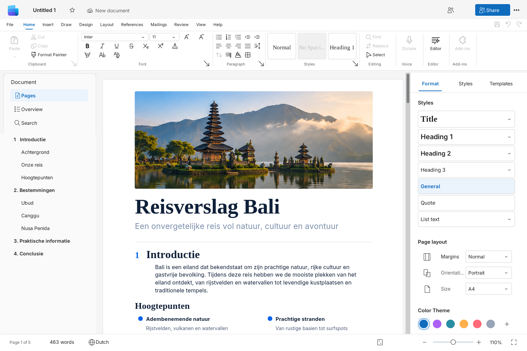Apply the Normal style from the ribbon

[282, 46]
